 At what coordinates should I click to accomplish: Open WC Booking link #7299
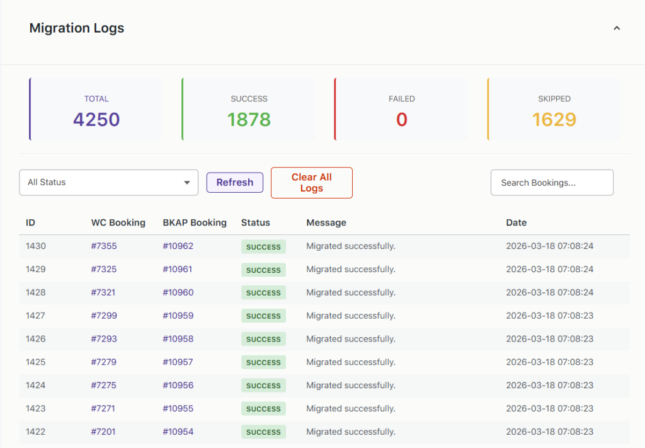[104, 316]
